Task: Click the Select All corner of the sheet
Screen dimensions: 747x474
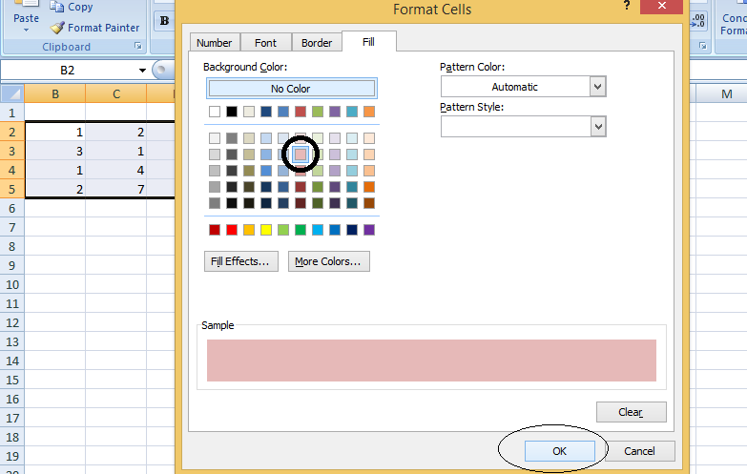Action: tap(11, 93)
